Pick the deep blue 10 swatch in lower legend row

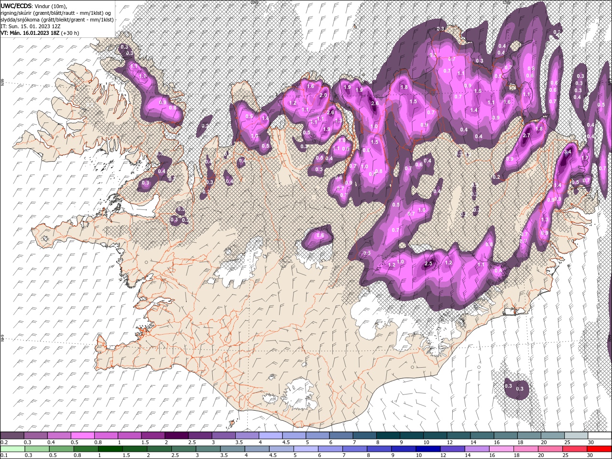[428, 449]
